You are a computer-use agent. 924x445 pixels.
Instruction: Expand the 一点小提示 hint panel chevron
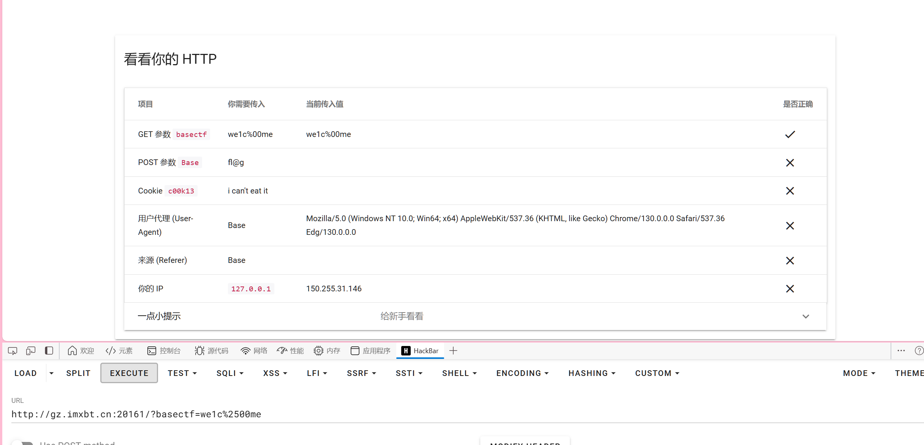(805, 316)
